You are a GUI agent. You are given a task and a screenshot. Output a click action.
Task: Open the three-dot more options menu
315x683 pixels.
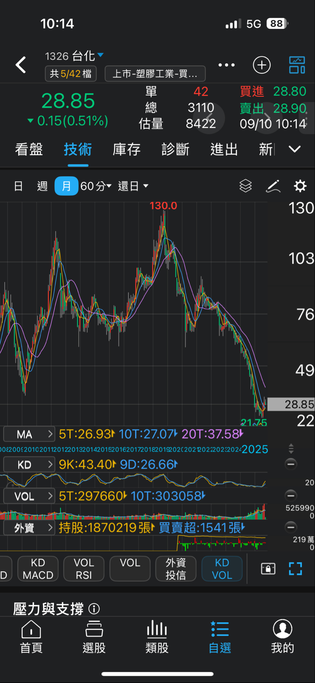coord(226,65)
